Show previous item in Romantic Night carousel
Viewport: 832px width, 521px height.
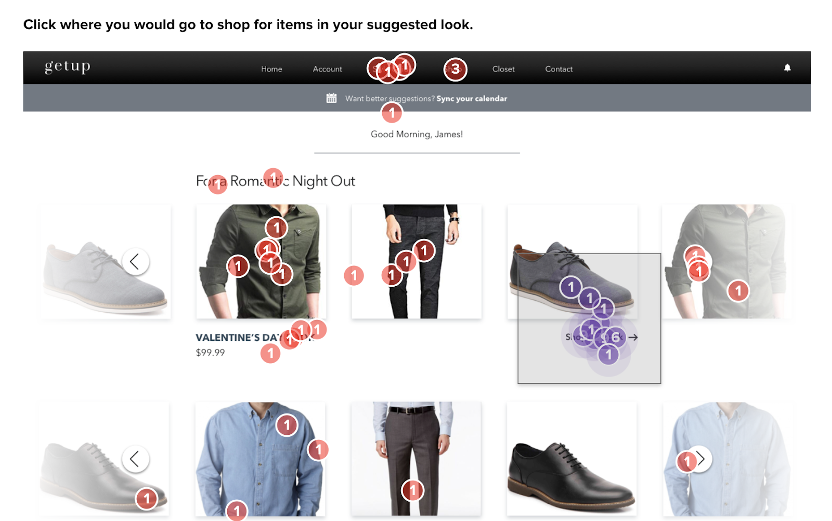pyautogui.click(x=135, y=261)
